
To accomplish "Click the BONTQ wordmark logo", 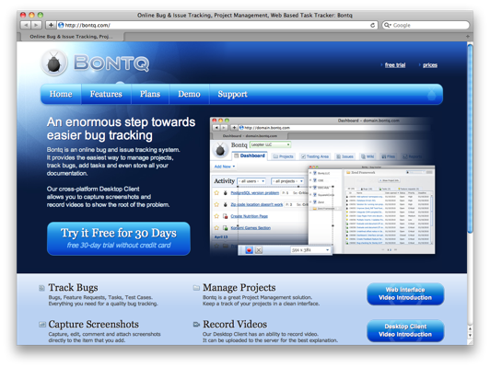I will point(111,63).
